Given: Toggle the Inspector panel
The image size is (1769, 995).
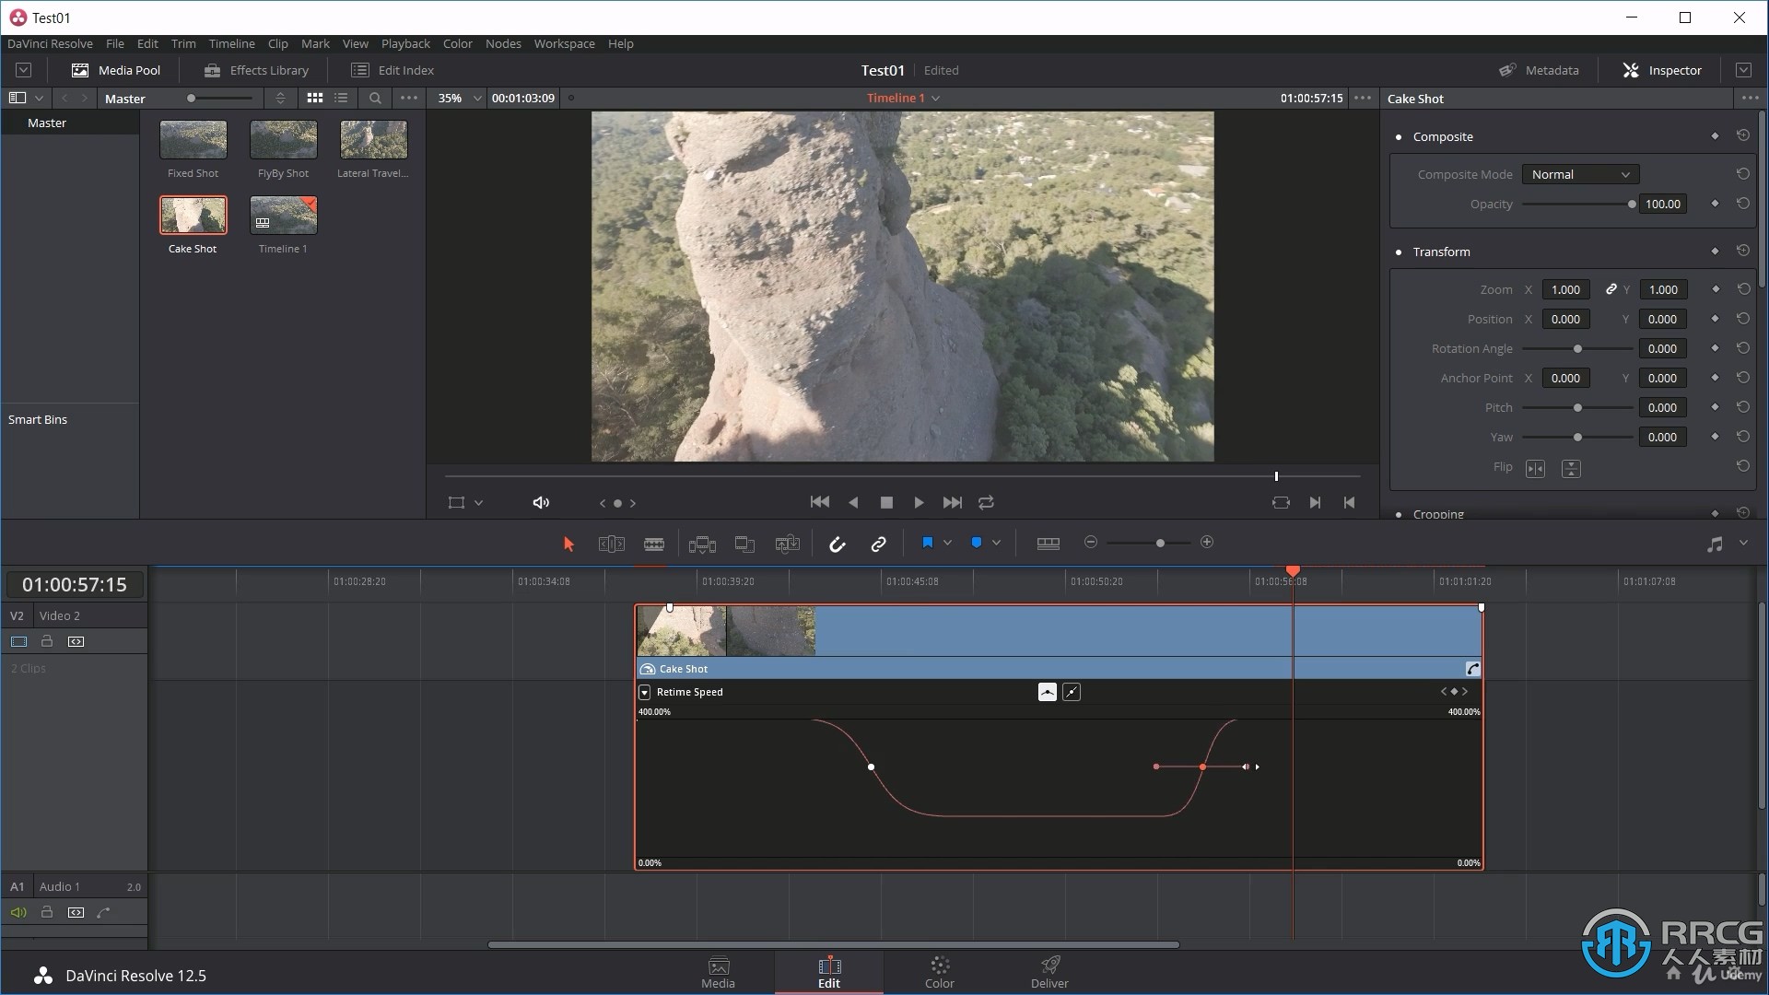Looking at the screenshot, I should (x=1662, y=70).
